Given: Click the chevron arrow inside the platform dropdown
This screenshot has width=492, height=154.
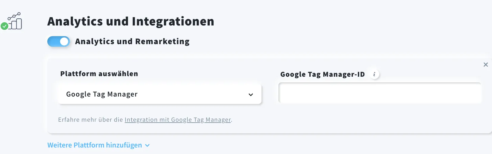Looking at the screenshot, I should click(x=251, y=95).
